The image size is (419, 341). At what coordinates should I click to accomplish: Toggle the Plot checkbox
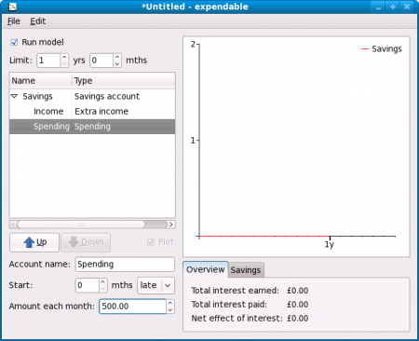point(151,242)
